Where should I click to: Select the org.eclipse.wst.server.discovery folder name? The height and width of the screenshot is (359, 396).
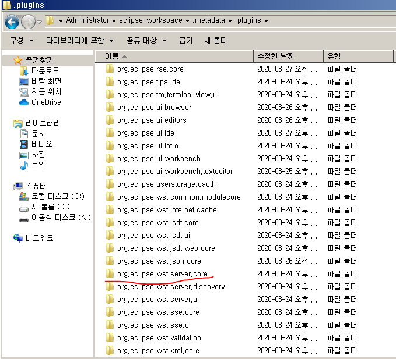click(171, 287)
